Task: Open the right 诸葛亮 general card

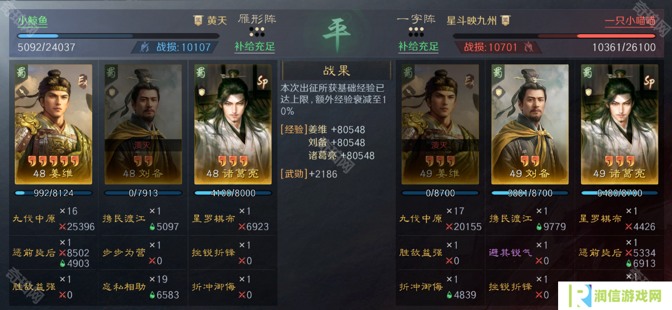Action: point(619,124)
